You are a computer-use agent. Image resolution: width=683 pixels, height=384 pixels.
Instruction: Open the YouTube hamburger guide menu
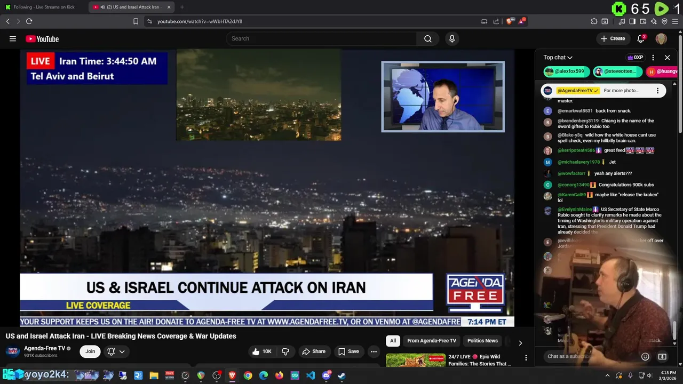coord(13,38)
